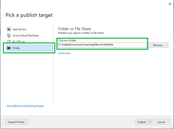Screen dimensions: 174x129
Task: Expand the Publish button dropdown arrow
Action: pyautogui.click(x=150, y=122)
